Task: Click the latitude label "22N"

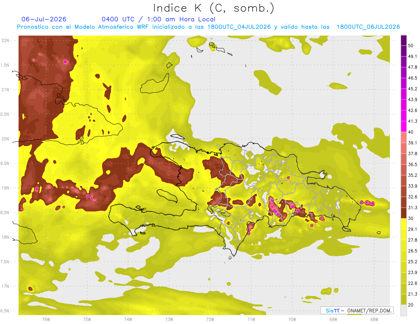Action: [x=6, y=40]
